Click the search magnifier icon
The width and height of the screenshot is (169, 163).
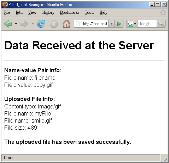161,24
